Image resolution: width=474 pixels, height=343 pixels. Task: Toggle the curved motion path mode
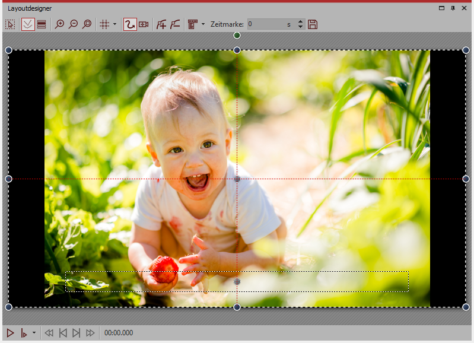[x=129, y=24]
